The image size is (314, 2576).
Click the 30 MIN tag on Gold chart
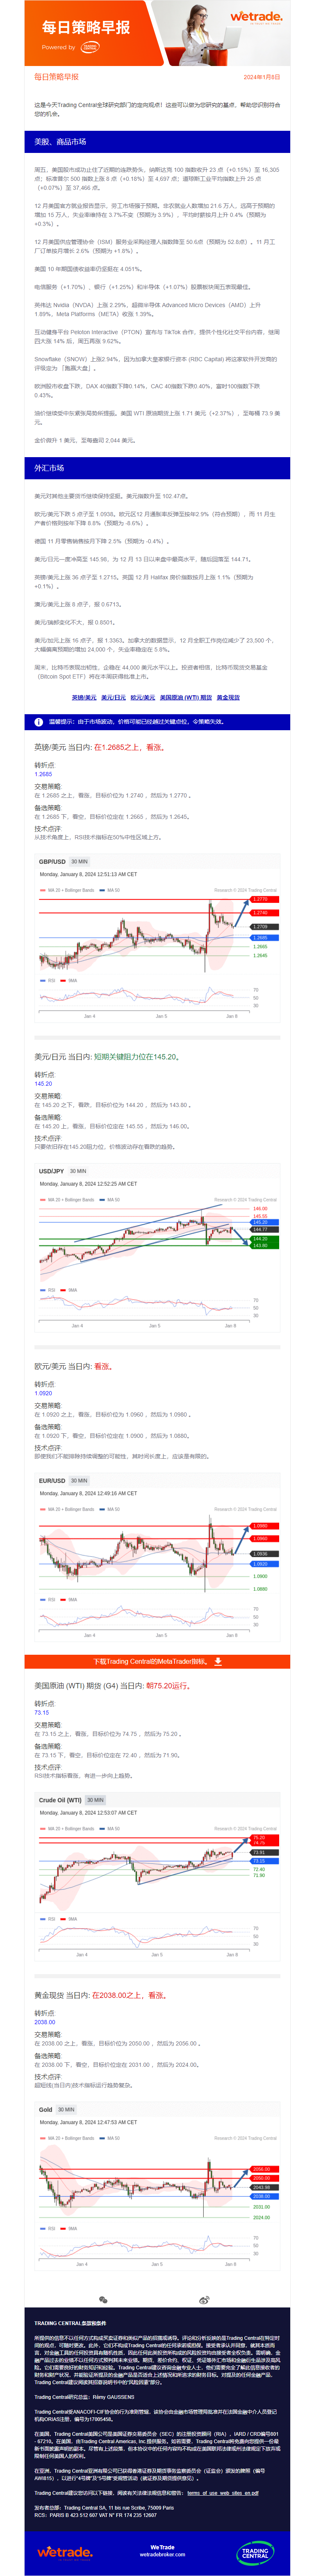point(65,2109)
